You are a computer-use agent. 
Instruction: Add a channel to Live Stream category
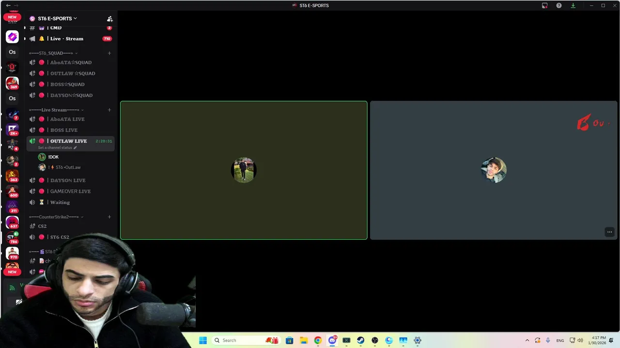[109, 110]
